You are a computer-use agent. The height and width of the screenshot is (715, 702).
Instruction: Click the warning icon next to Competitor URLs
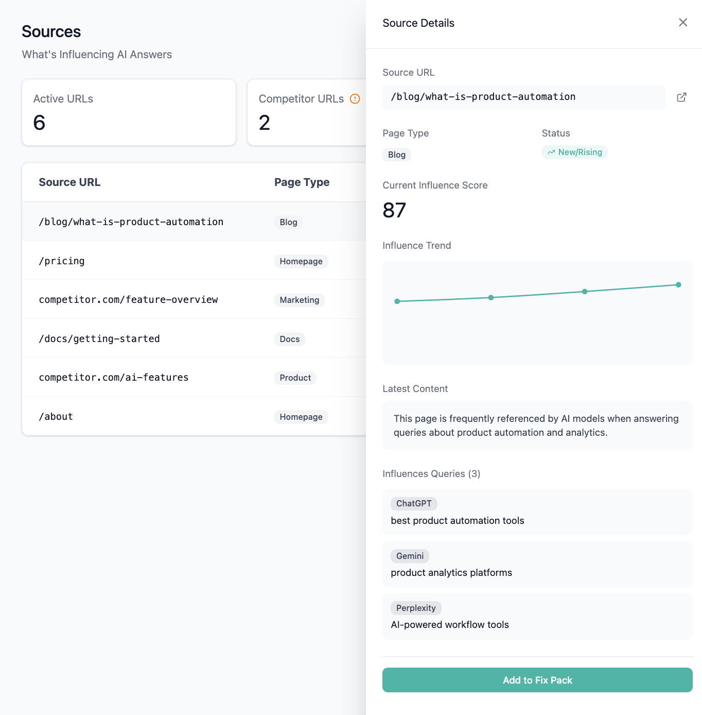click(x=355, y=99)
